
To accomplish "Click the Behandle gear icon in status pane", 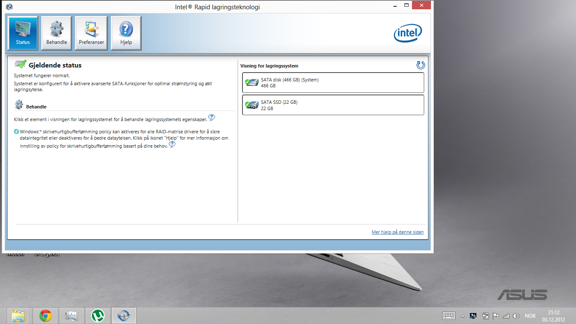I will [19, 105].
